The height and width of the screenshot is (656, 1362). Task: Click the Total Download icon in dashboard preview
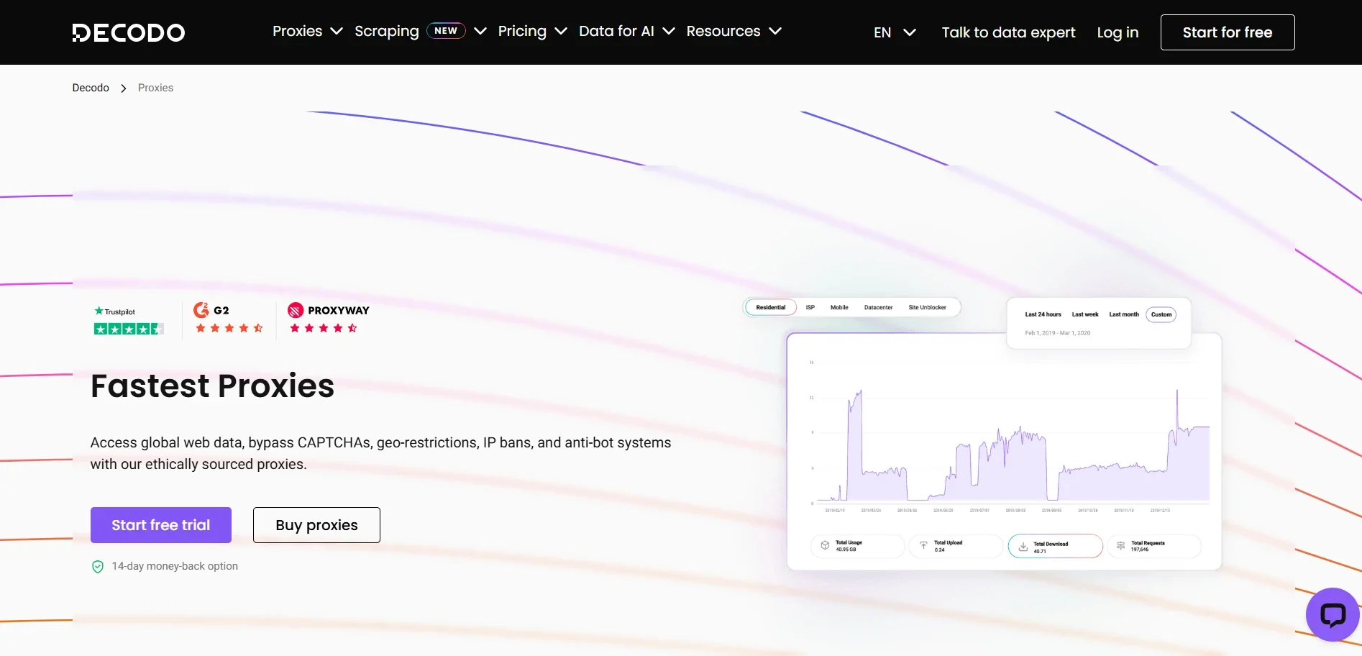tap(1023, 547)
